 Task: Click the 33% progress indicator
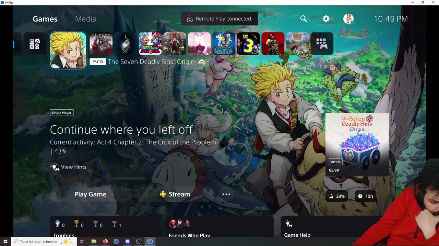(x=336, y=196)
